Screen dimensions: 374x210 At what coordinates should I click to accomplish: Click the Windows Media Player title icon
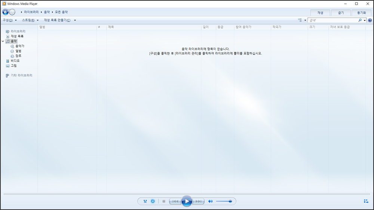(x=4, y=4)
